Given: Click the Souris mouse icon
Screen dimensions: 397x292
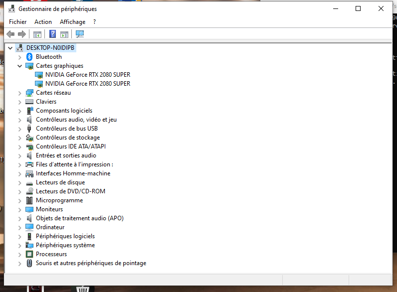Looking at the screenshot, I should coord(29,263).
